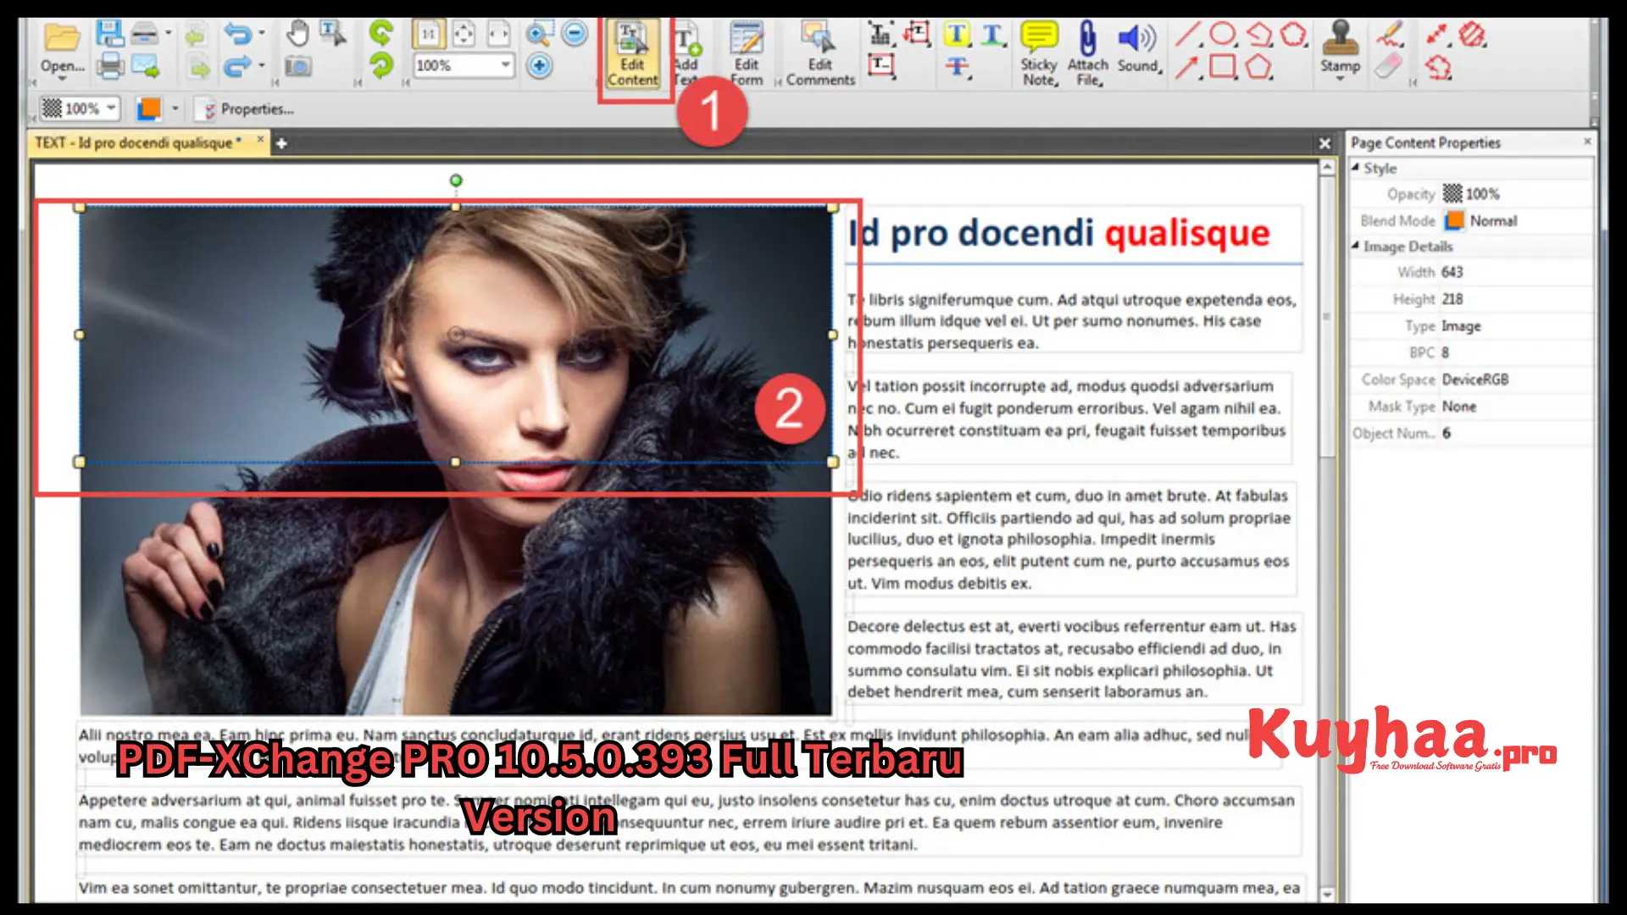Image resolution: width=1627 pixels, height=915 pixels.
Task: Select the Callout tool
Action: [x=916, y=35]
